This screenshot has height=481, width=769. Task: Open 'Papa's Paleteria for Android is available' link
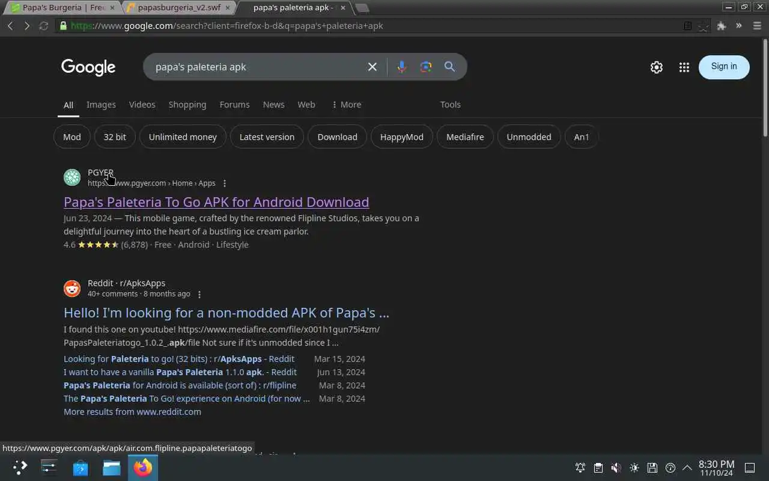click(x=180, y=385)
